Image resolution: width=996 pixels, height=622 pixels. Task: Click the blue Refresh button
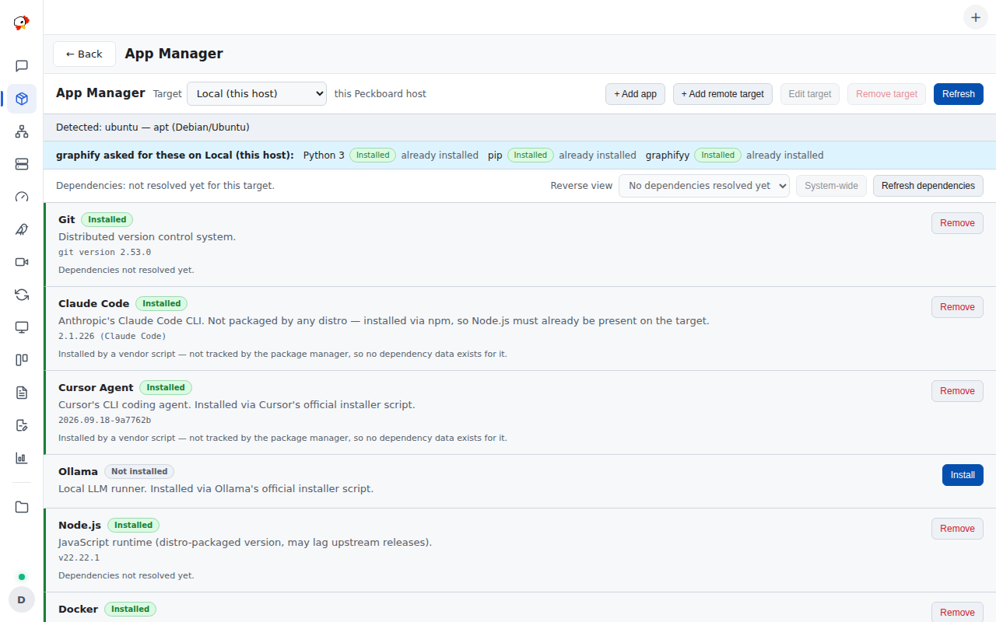click(959, 94)
